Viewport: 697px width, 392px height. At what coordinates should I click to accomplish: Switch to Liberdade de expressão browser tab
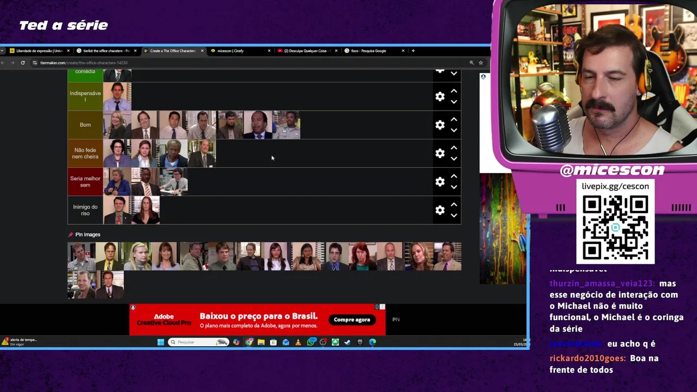tap(39, 51)
